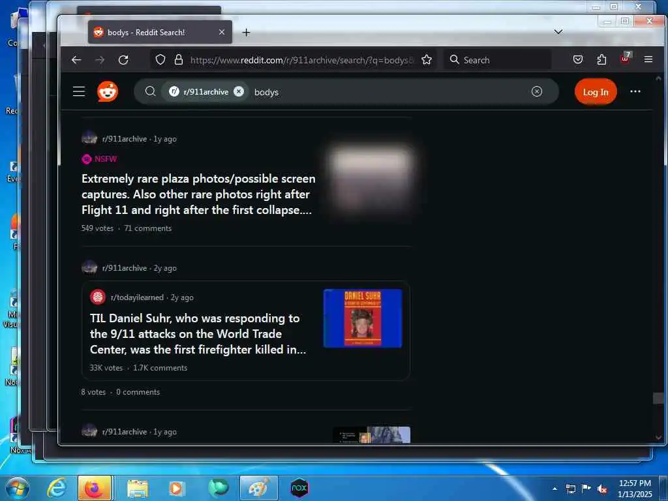The width and height of the screenshot is (668, 501).
Task: Click '1.7K comments' on the crosspost
Action: point(160,368)
